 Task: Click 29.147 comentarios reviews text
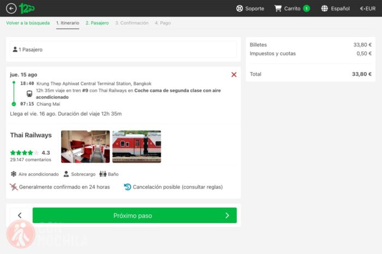pyautogui.click(x=31, y=160)
